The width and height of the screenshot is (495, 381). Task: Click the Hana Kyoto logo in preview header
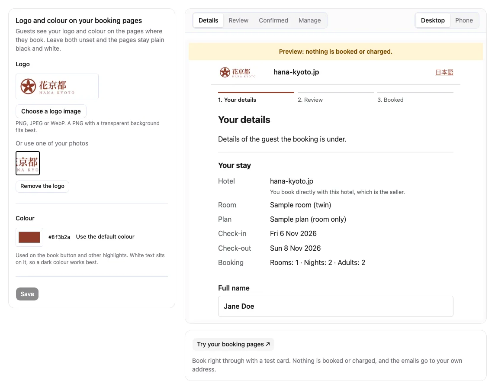[x=238, y=72]
